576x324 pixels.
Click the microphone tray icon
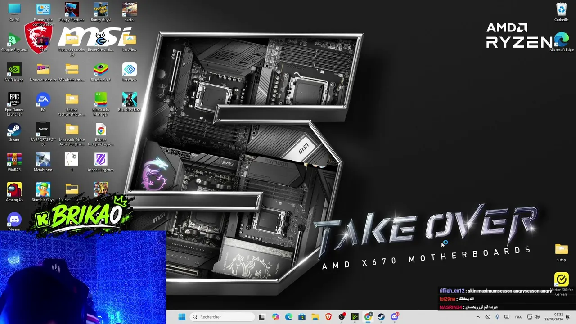click(497, 317)
